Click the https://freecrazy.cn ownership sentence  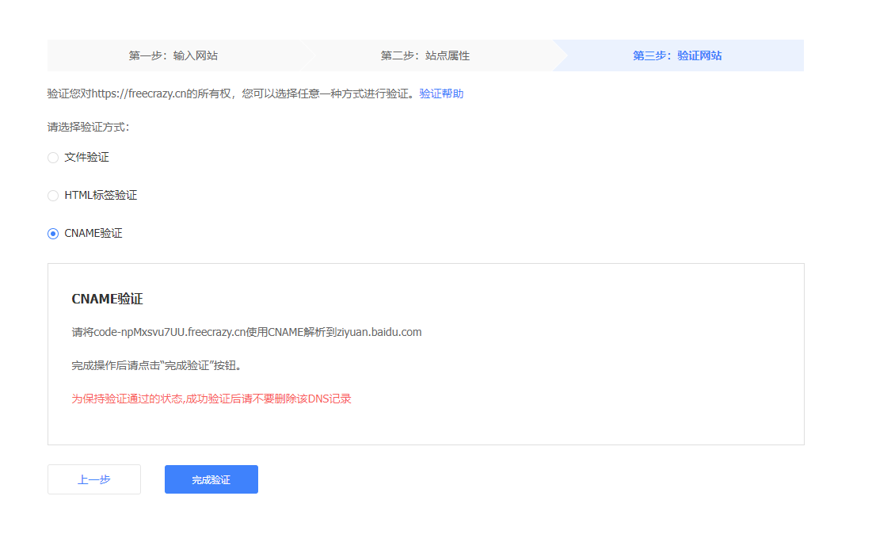230,94
